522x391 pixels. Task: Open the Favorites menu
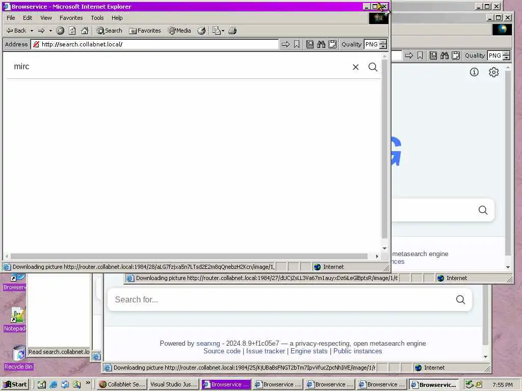tap(71, 18)
